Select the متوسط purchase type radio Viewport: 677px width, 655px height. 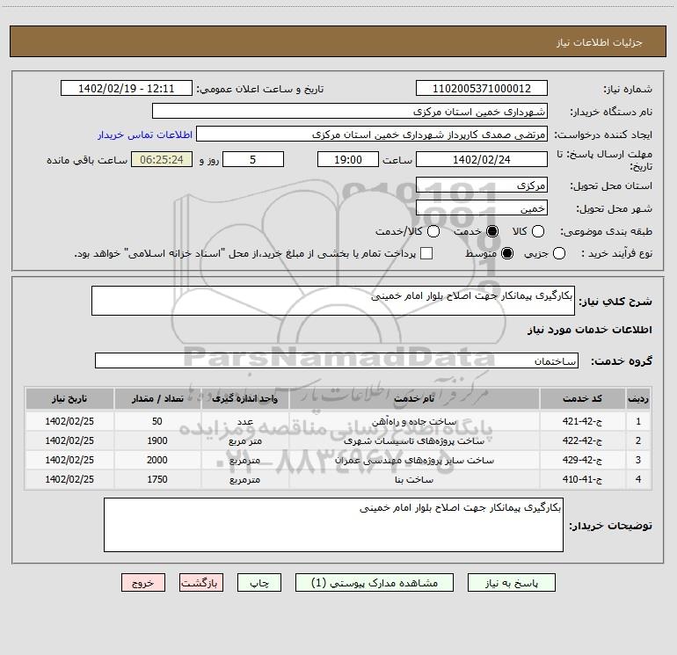[x=507, y=253]
